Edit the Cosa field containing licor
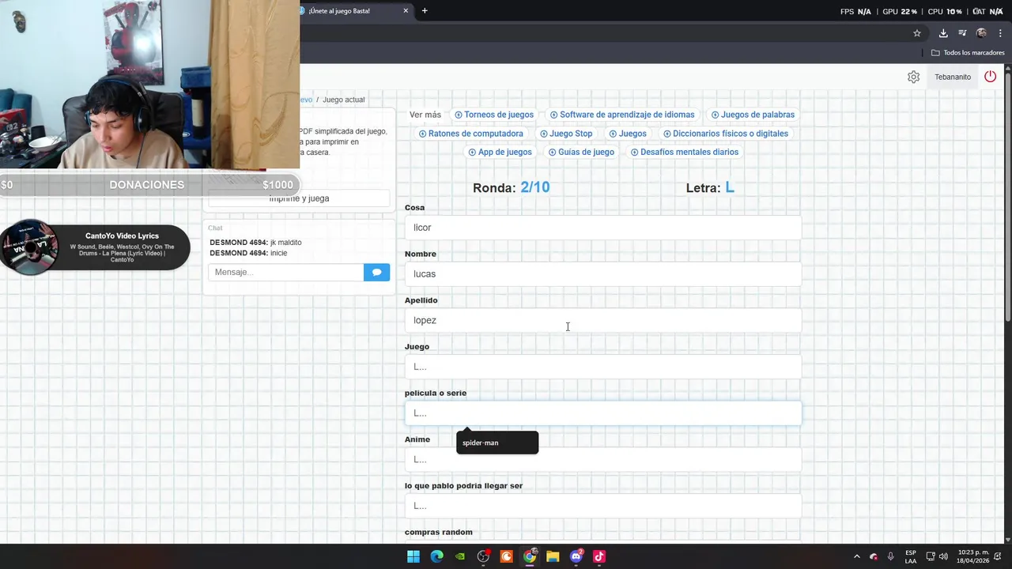Screen dimensions: 1012x569 click(x=602, y=228)
